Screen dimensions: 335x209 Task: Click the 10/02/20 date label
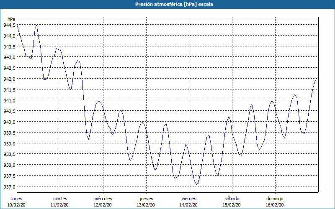pos(16,205)
